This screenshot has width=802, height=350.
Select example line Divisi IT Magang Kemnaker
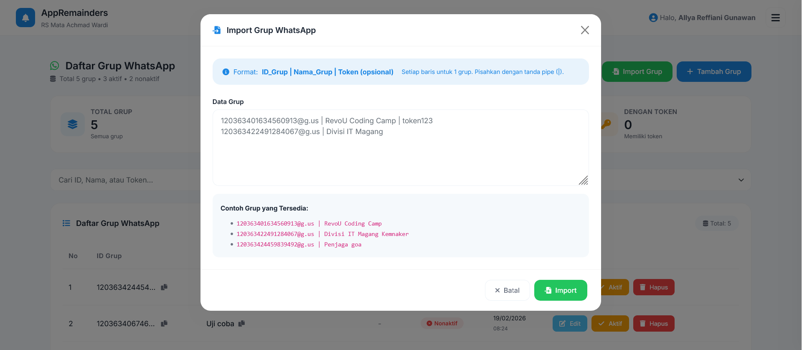pyautogui.click(x=322, y=234)
